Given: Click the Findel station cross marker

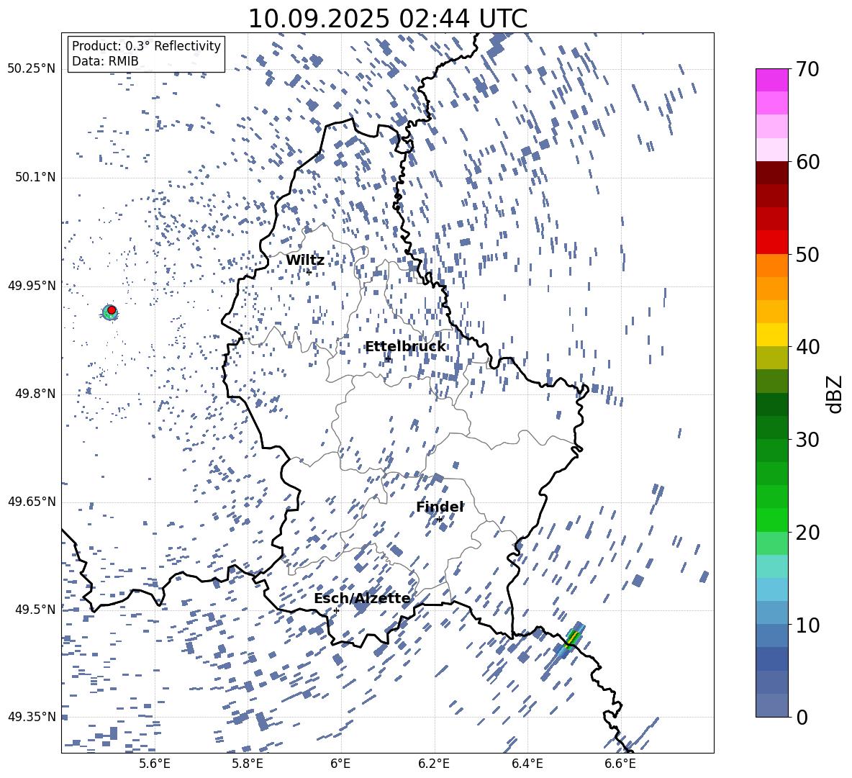Looking at the screenshot, I should click(440, 520).
